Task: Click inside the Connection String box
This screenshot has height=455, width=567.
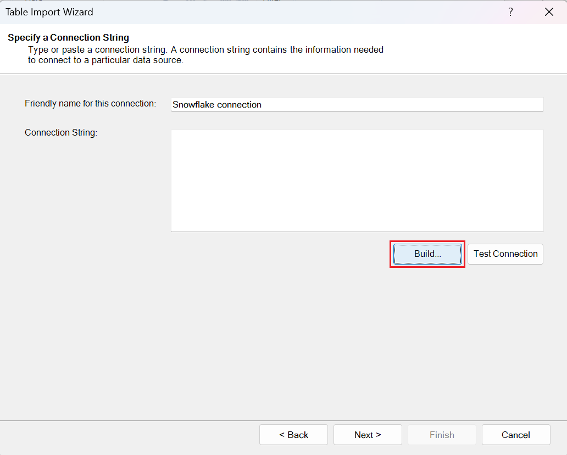Action: (x=357, y=180)
